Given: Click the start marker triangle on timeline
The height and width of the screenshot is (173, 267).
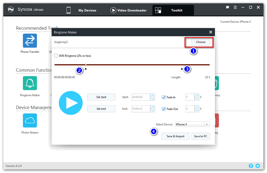Looking at the screenshot, I should tap(86, 69).
